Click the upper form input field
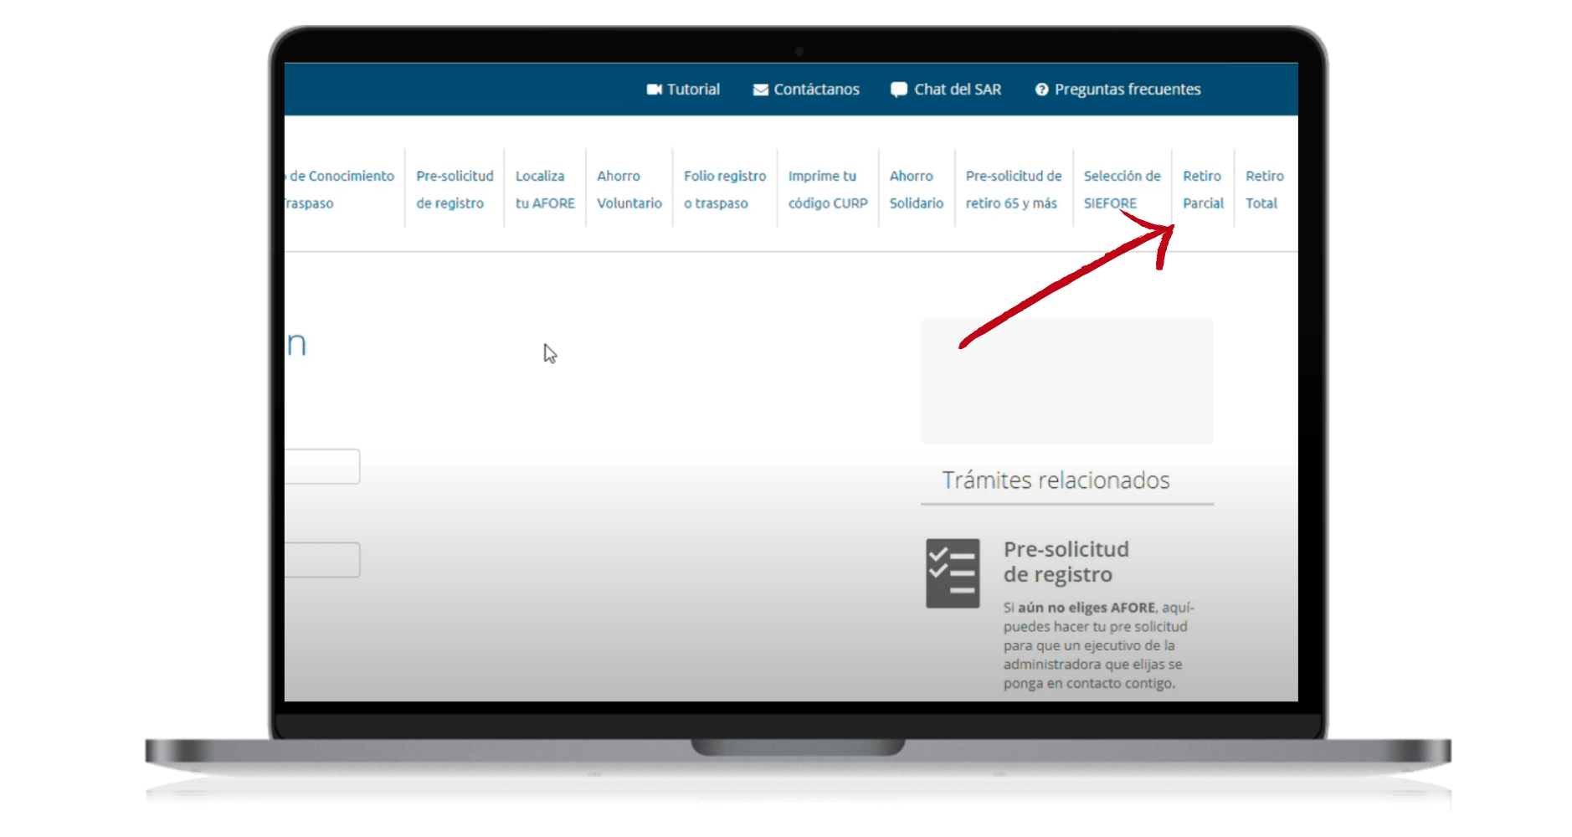Screen dimensions: 1572x837 pos(322,466)
